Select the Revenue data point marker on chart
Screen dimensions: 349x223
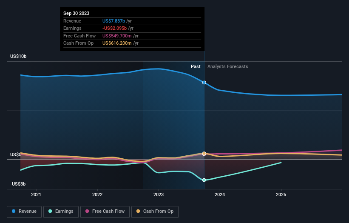204,83
